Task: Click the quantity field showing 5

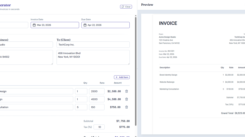Action: click(81, 107)
